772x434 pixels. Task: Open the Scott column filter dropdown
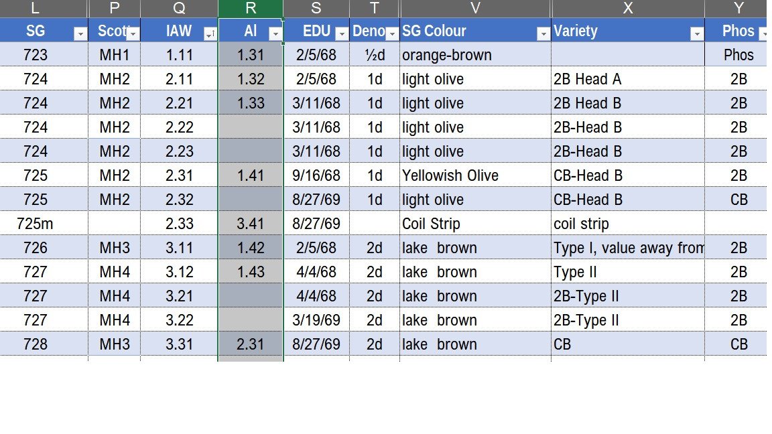[133, 33]
